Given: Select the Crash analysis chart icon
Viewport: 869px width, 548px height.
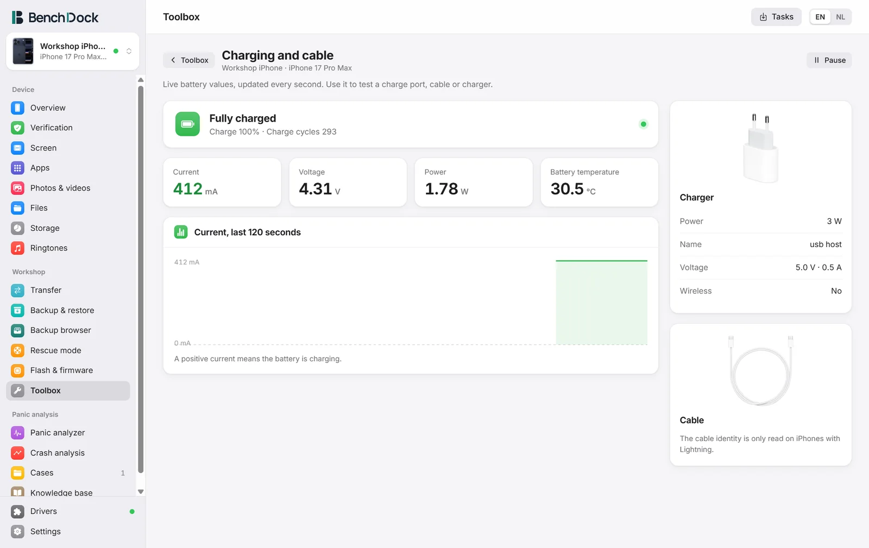Looking at the screenshot, I should tap(18, 453).
